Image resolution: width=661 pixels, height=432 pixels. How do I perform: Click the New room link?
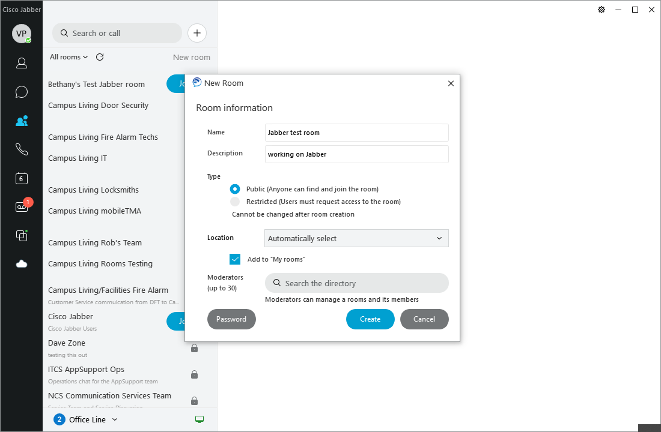point(192,58)
